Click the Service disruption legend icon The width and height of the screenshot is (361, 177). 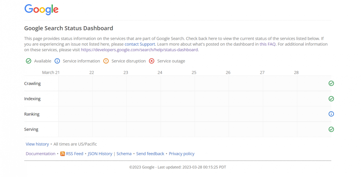106,61
